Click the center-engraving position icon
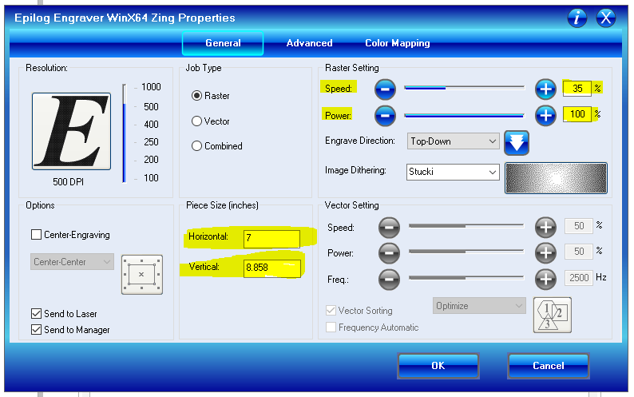634x397 pixels. 142,274
